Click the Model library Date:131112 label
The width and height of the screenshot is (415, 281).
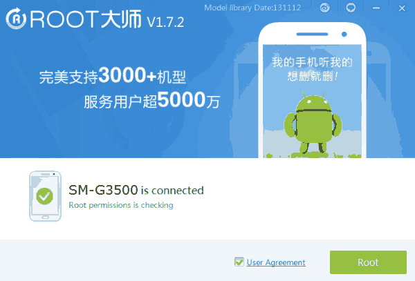click(252, 8)
